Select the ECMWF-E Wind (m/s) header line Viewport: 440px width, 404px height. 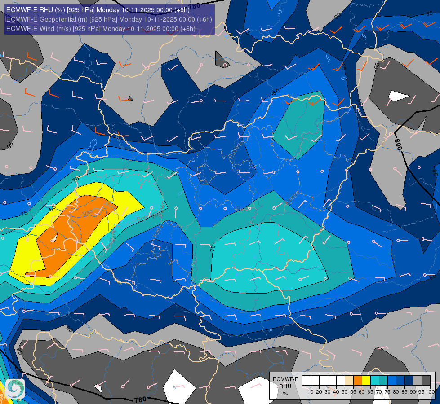(x=101, y=29)
